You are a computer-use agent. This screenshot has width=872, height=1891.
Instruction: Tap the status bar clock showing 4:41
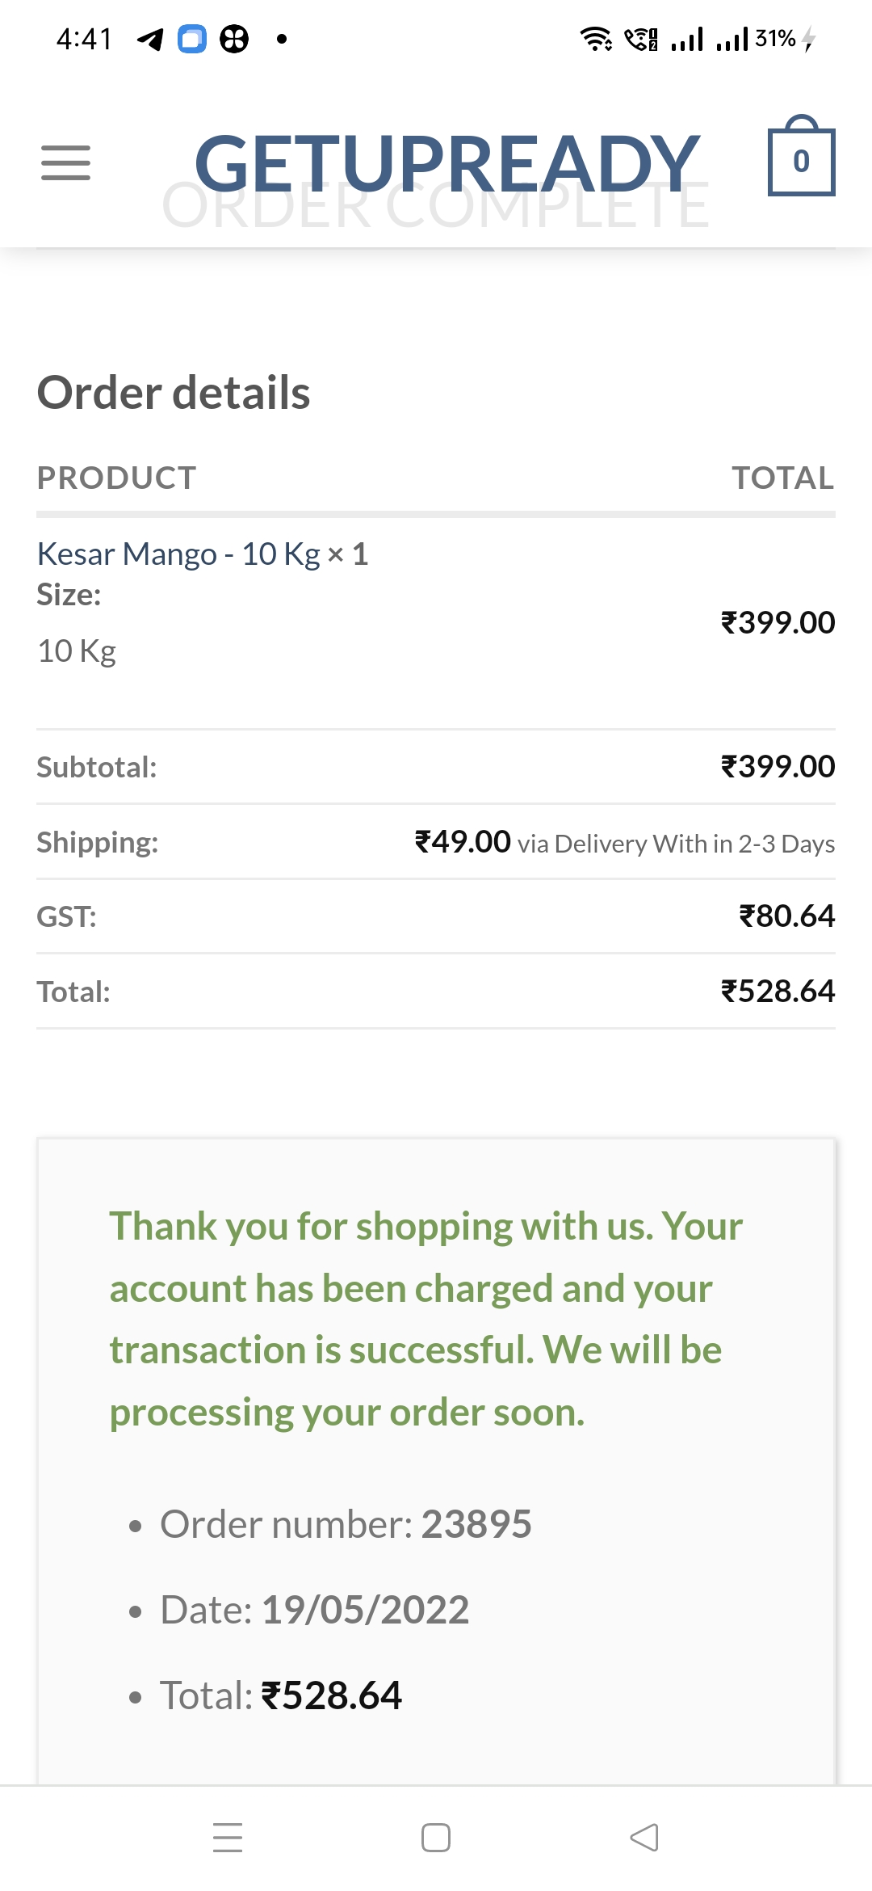84,39
